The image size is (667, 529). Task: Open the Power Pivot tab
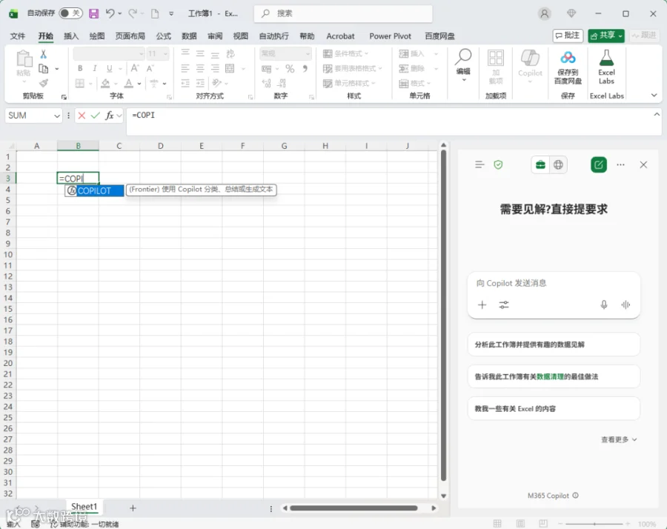click(390, 36)
